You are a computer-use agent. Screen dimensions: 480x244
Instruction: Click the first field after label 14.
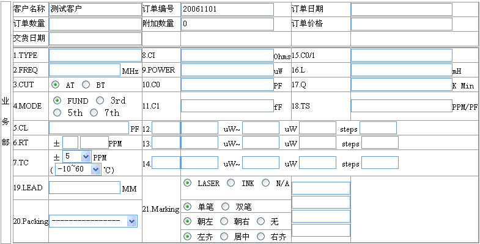click(166, 163)
